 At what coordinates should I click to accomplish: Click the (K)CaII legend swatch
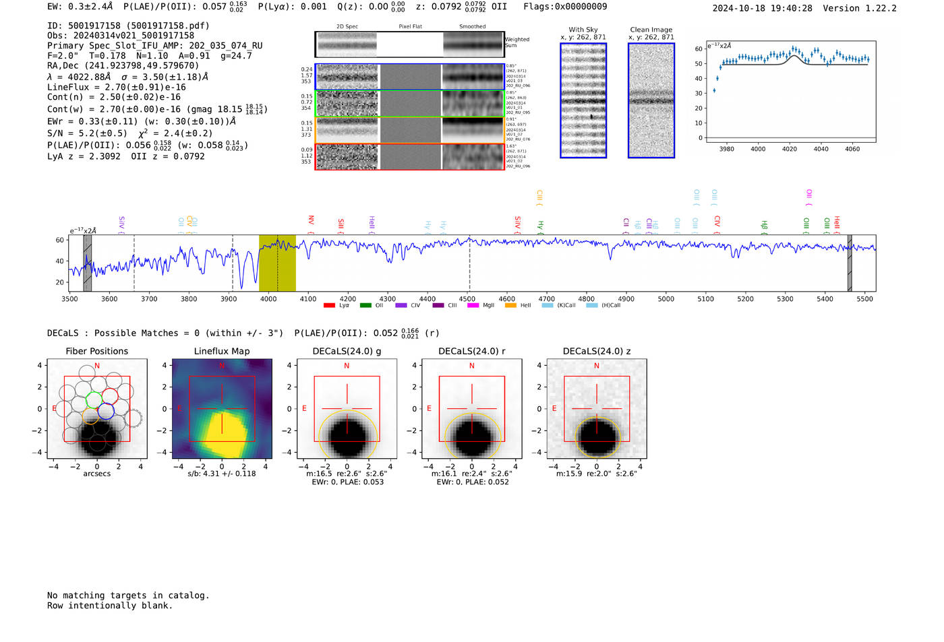tap(548, 306)
